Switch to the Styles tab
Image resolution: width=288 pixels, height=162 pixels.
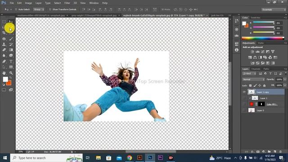[x=261, y=43]
